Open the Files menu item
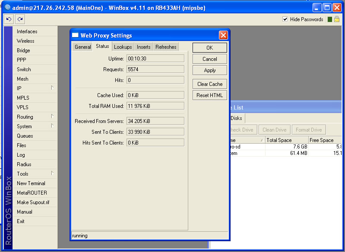Screen dimensions: 345x252 point(35,145)
